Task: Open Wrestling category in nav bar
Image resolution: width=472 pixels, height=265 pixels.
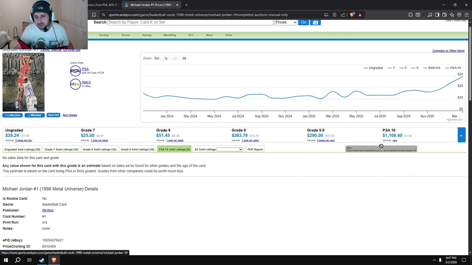Action: point(170,35)
